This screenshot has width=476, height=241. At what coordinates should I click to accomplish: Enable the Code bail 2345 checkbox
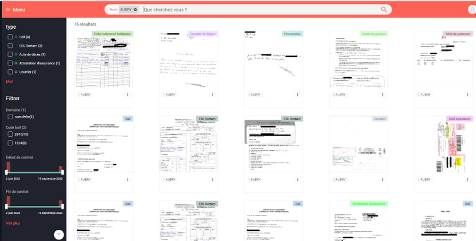click(x=10, y=134)
